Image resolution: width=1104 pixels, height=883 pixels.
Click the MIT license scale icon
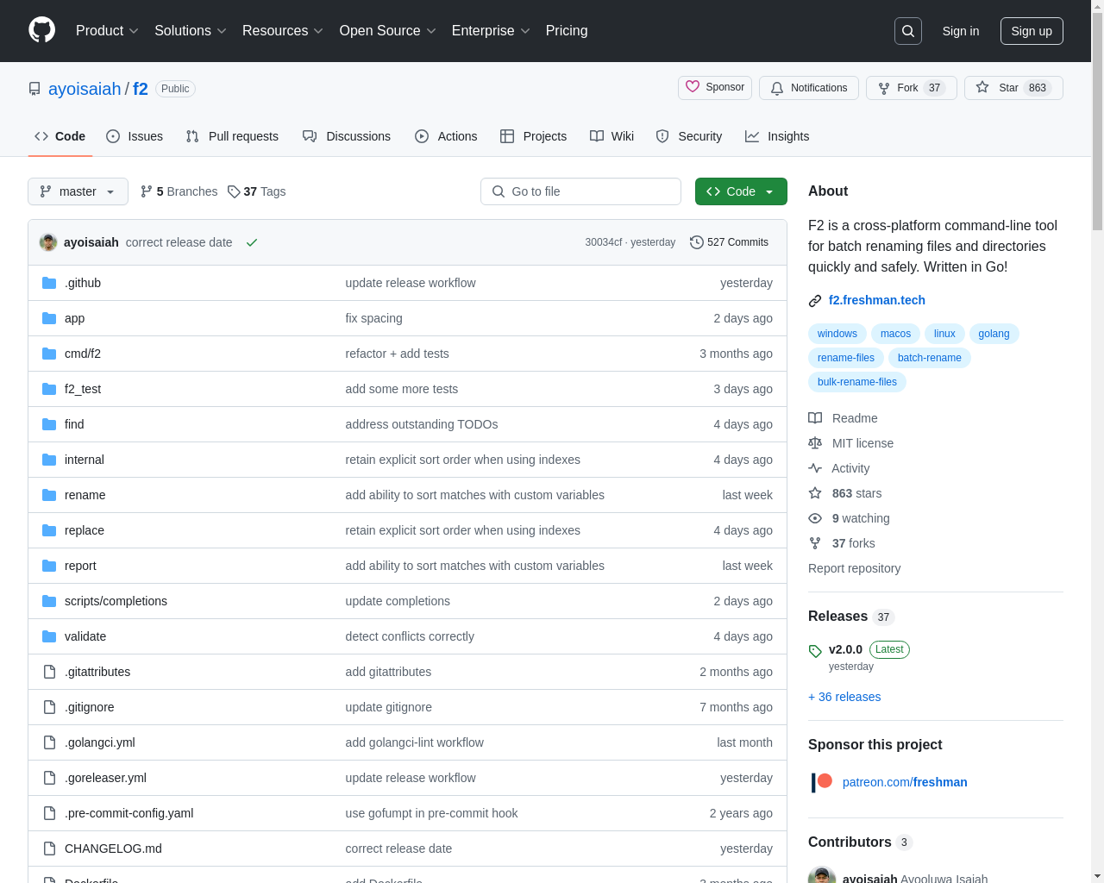coord(815,443)
